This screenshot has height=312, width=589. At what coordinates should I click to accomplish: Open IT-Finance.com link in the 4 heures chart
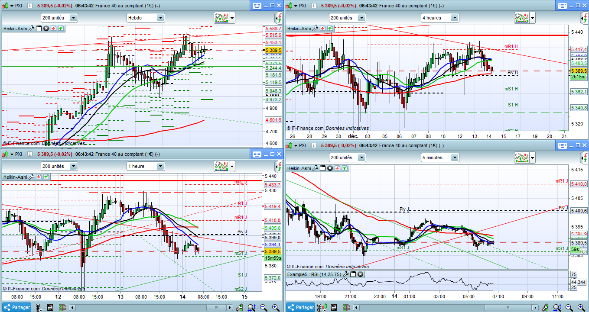(x=307, y=128)
